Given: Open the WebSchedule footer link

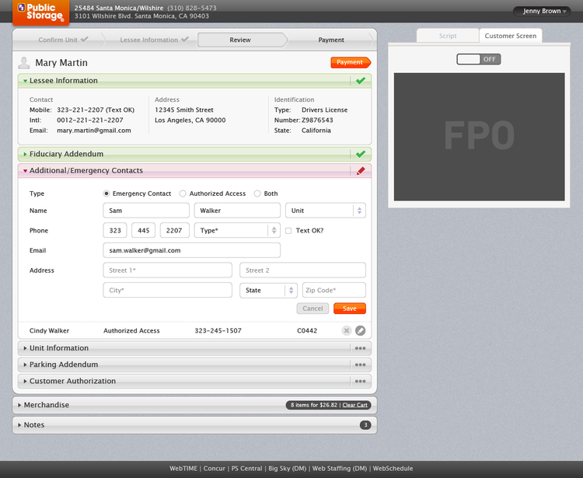Looking at the screenshot, I should (393, 469).
